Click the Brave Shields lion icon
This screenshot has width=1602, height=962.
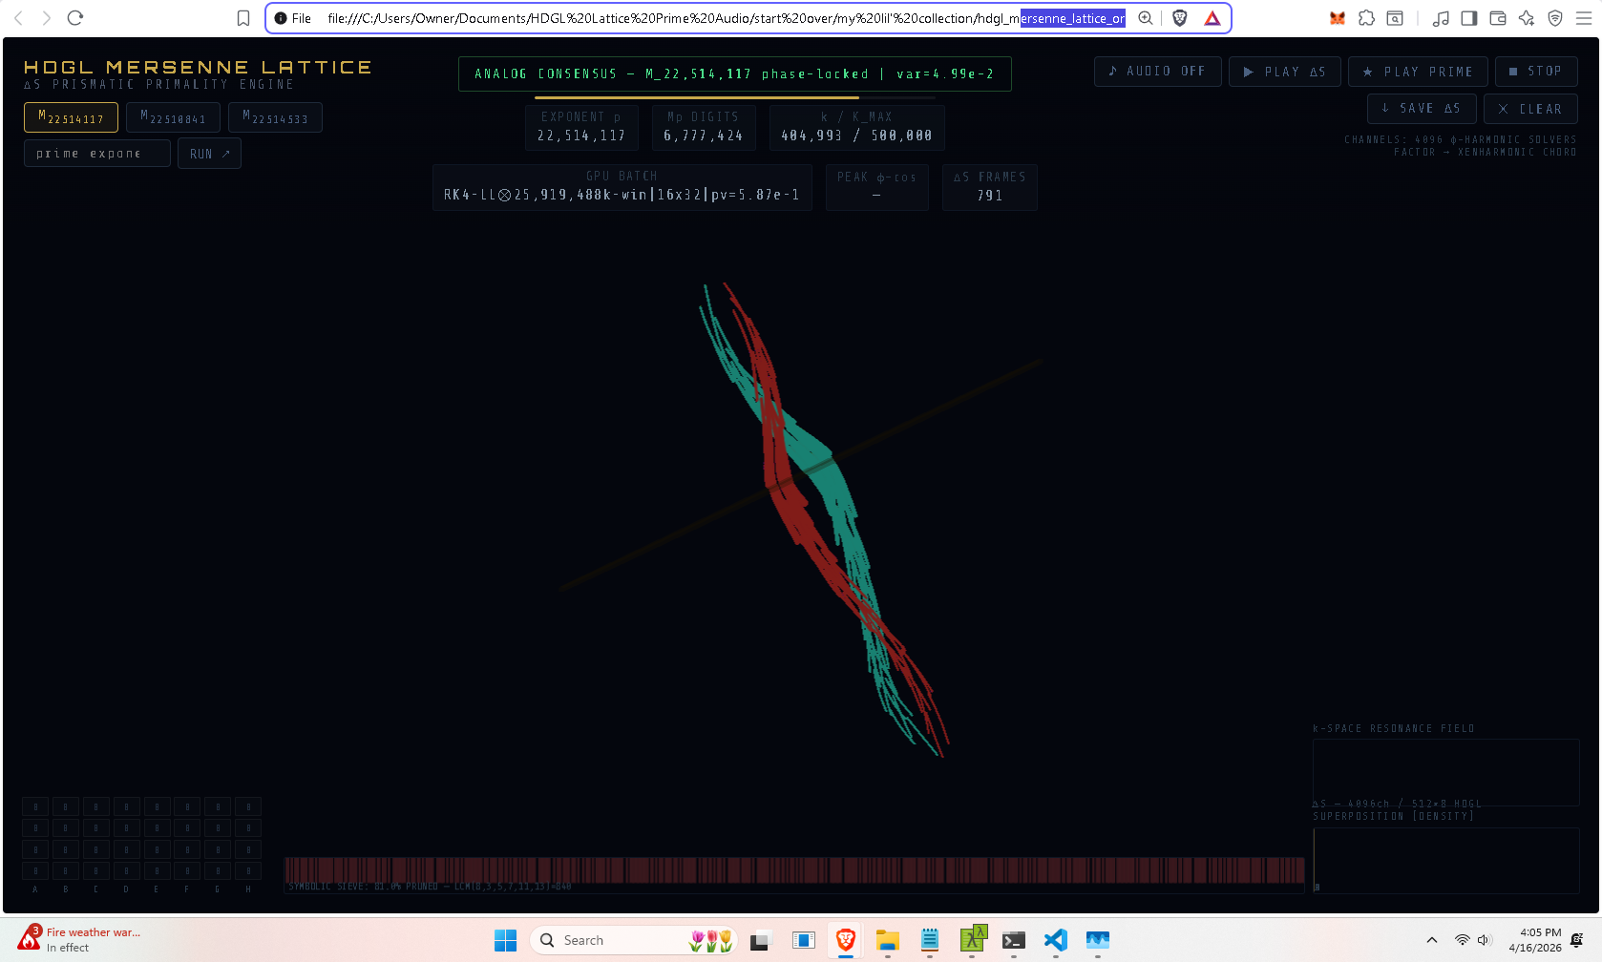(x=1180, y=18)
